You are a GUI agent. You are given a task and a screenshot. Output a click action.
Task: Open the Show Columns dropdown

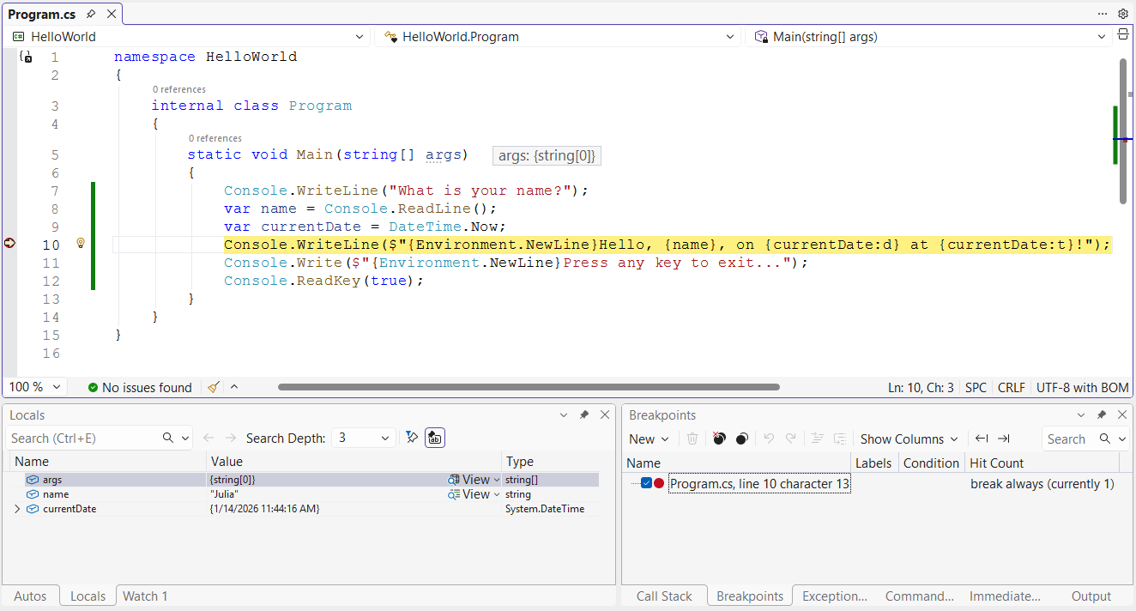click(908, 439)
